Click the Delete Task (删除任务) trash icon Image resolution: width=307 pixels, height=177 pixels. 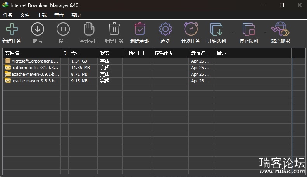tap(114, 29)
